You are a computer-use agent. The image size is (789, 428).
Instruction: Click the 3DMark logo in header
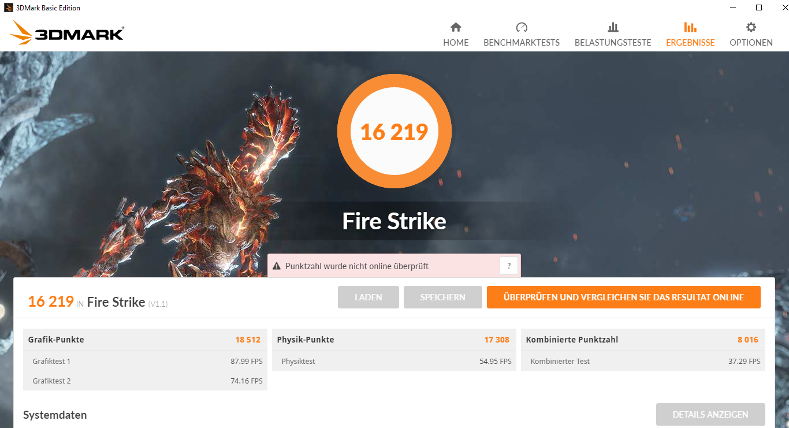pyautogui.click(x=67, y=33)
